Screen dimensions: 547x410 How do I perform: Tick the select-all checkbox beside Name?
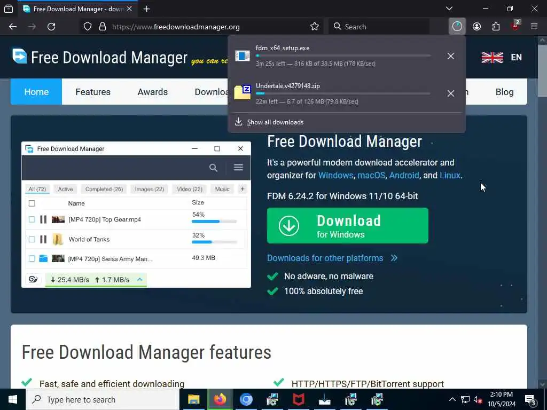pyautogui.click(x=32, y=203)
